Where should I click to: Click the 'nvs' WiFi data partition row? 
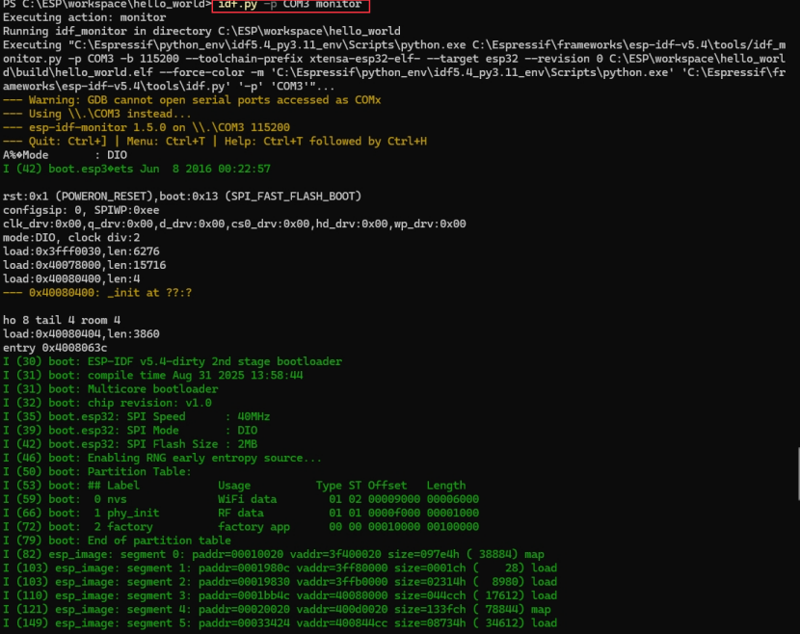click(241, 499)
